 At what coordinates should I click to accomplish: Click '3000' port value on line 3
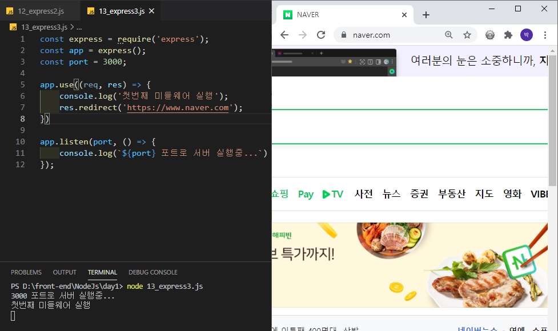(x=113, y=62)
